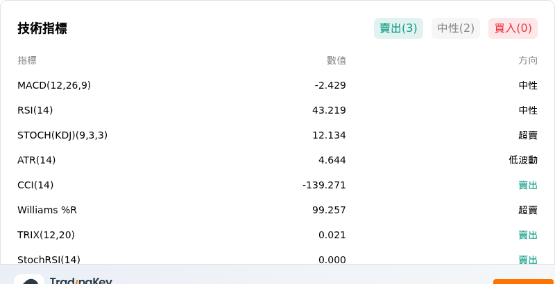Click the Williams %R indicator name
555x284 pixels.
tap(47, 210)
